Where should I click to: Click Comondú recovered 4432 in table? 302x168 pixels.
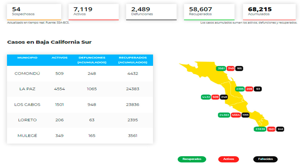(133, 74)
